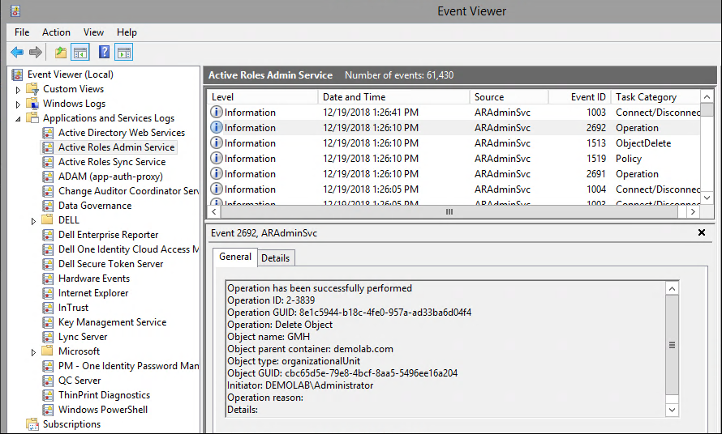Click the InTrust log icon
Image resolution: width=722 pixels, height=434 pixels.
(48, 308)
